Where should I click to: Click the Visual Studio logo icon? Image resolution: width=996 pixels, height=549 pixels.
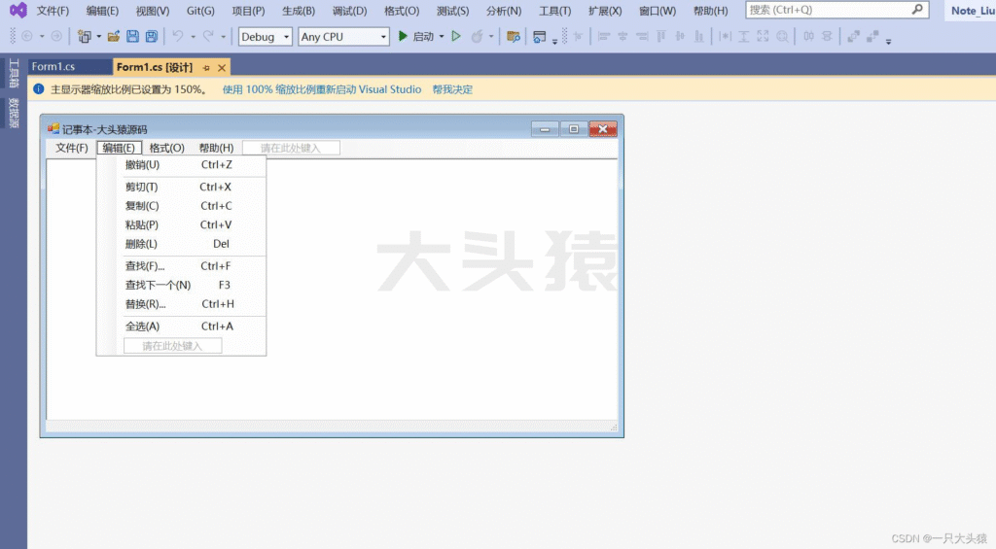18,11
